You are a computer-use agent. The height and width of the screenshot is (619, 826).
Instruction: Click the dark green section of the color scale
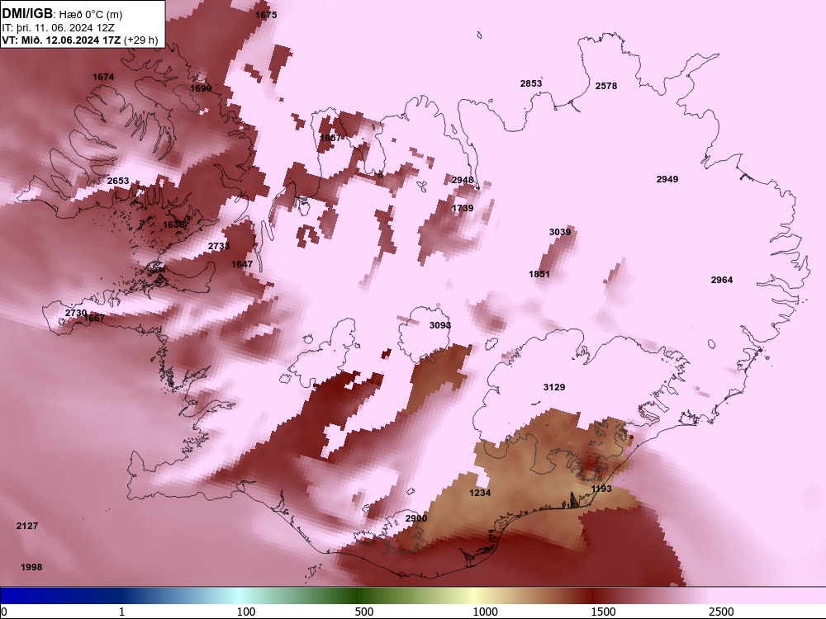click(x=358, y=596)
